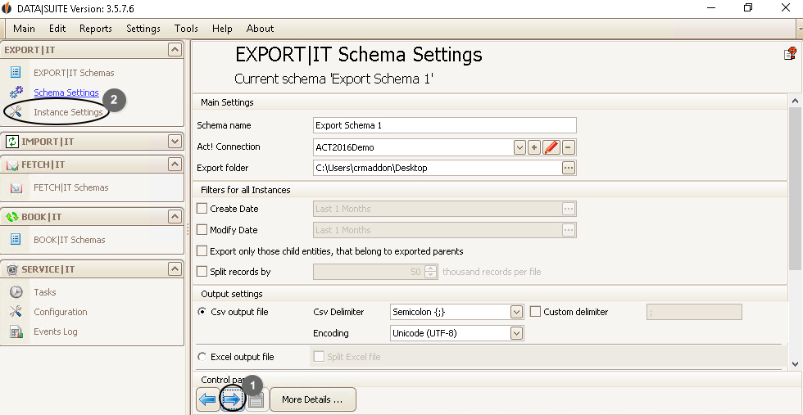Edit the Act! connection with pencil icon
This screenshot has height=415, width=803.
[x=551, y=147]
